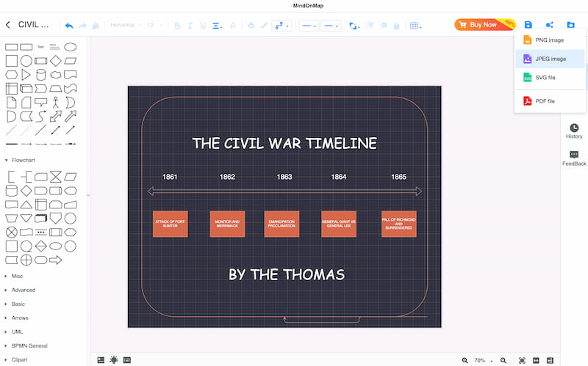The height and width of the screenshot is (366, 588).
Task: Toggle the lightbulb theme icon
Action: [x=114, y=359]
